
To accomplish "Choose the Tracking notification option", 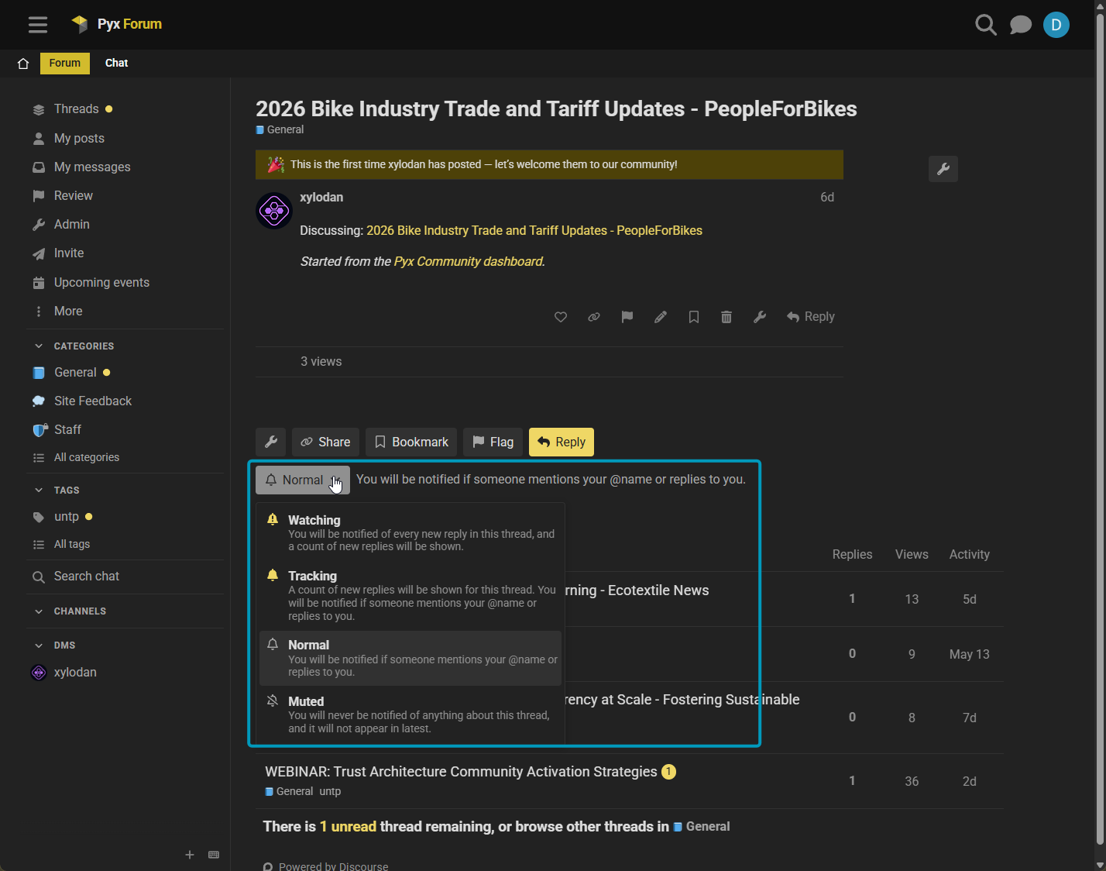I will tap(410, 595).
